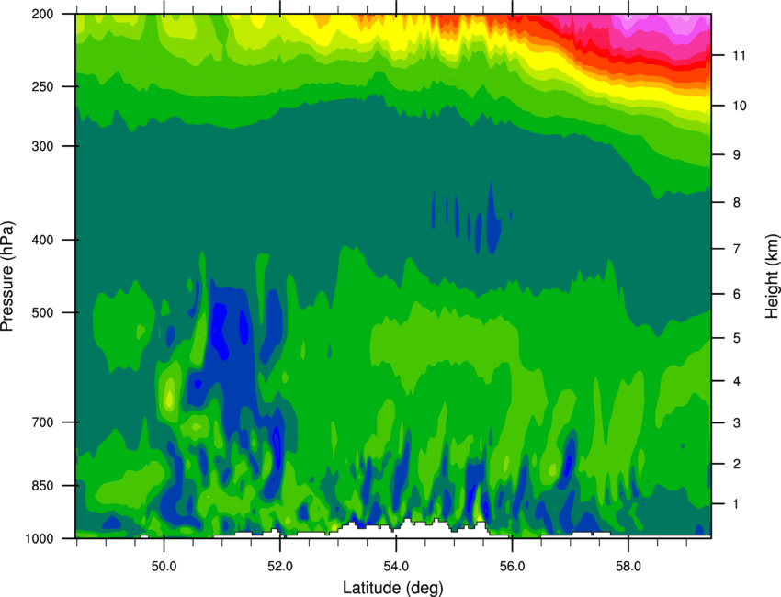Pick the 8 km height label
Screen dimensions: 781x597
click(737, 202)
